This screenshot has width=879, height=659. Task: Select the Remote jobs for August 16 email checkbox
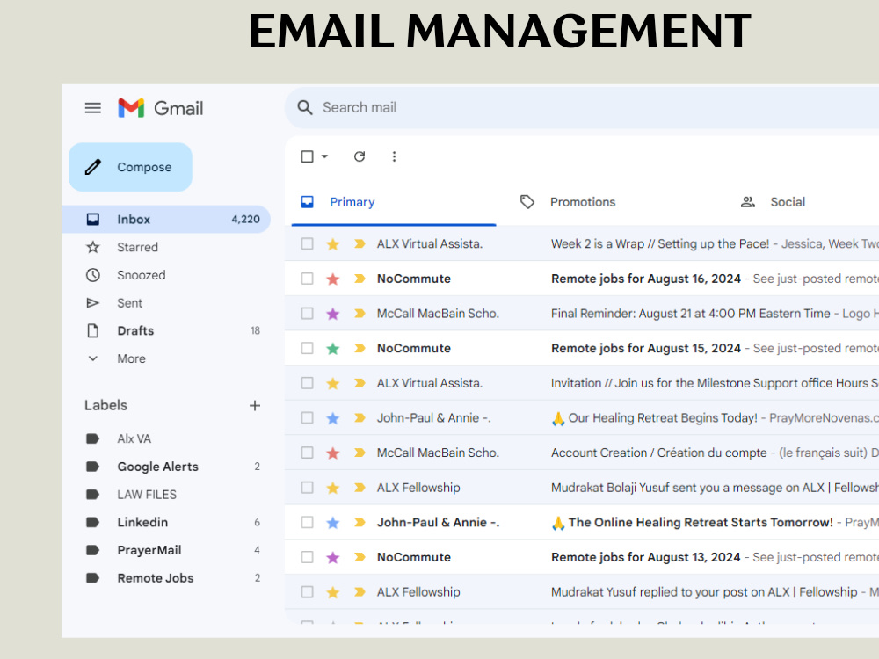tap(307, 279)
